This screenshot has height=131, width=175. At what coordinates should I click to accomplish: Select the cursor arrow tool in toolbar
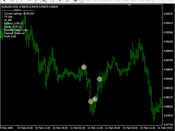[x=5, y=1]
